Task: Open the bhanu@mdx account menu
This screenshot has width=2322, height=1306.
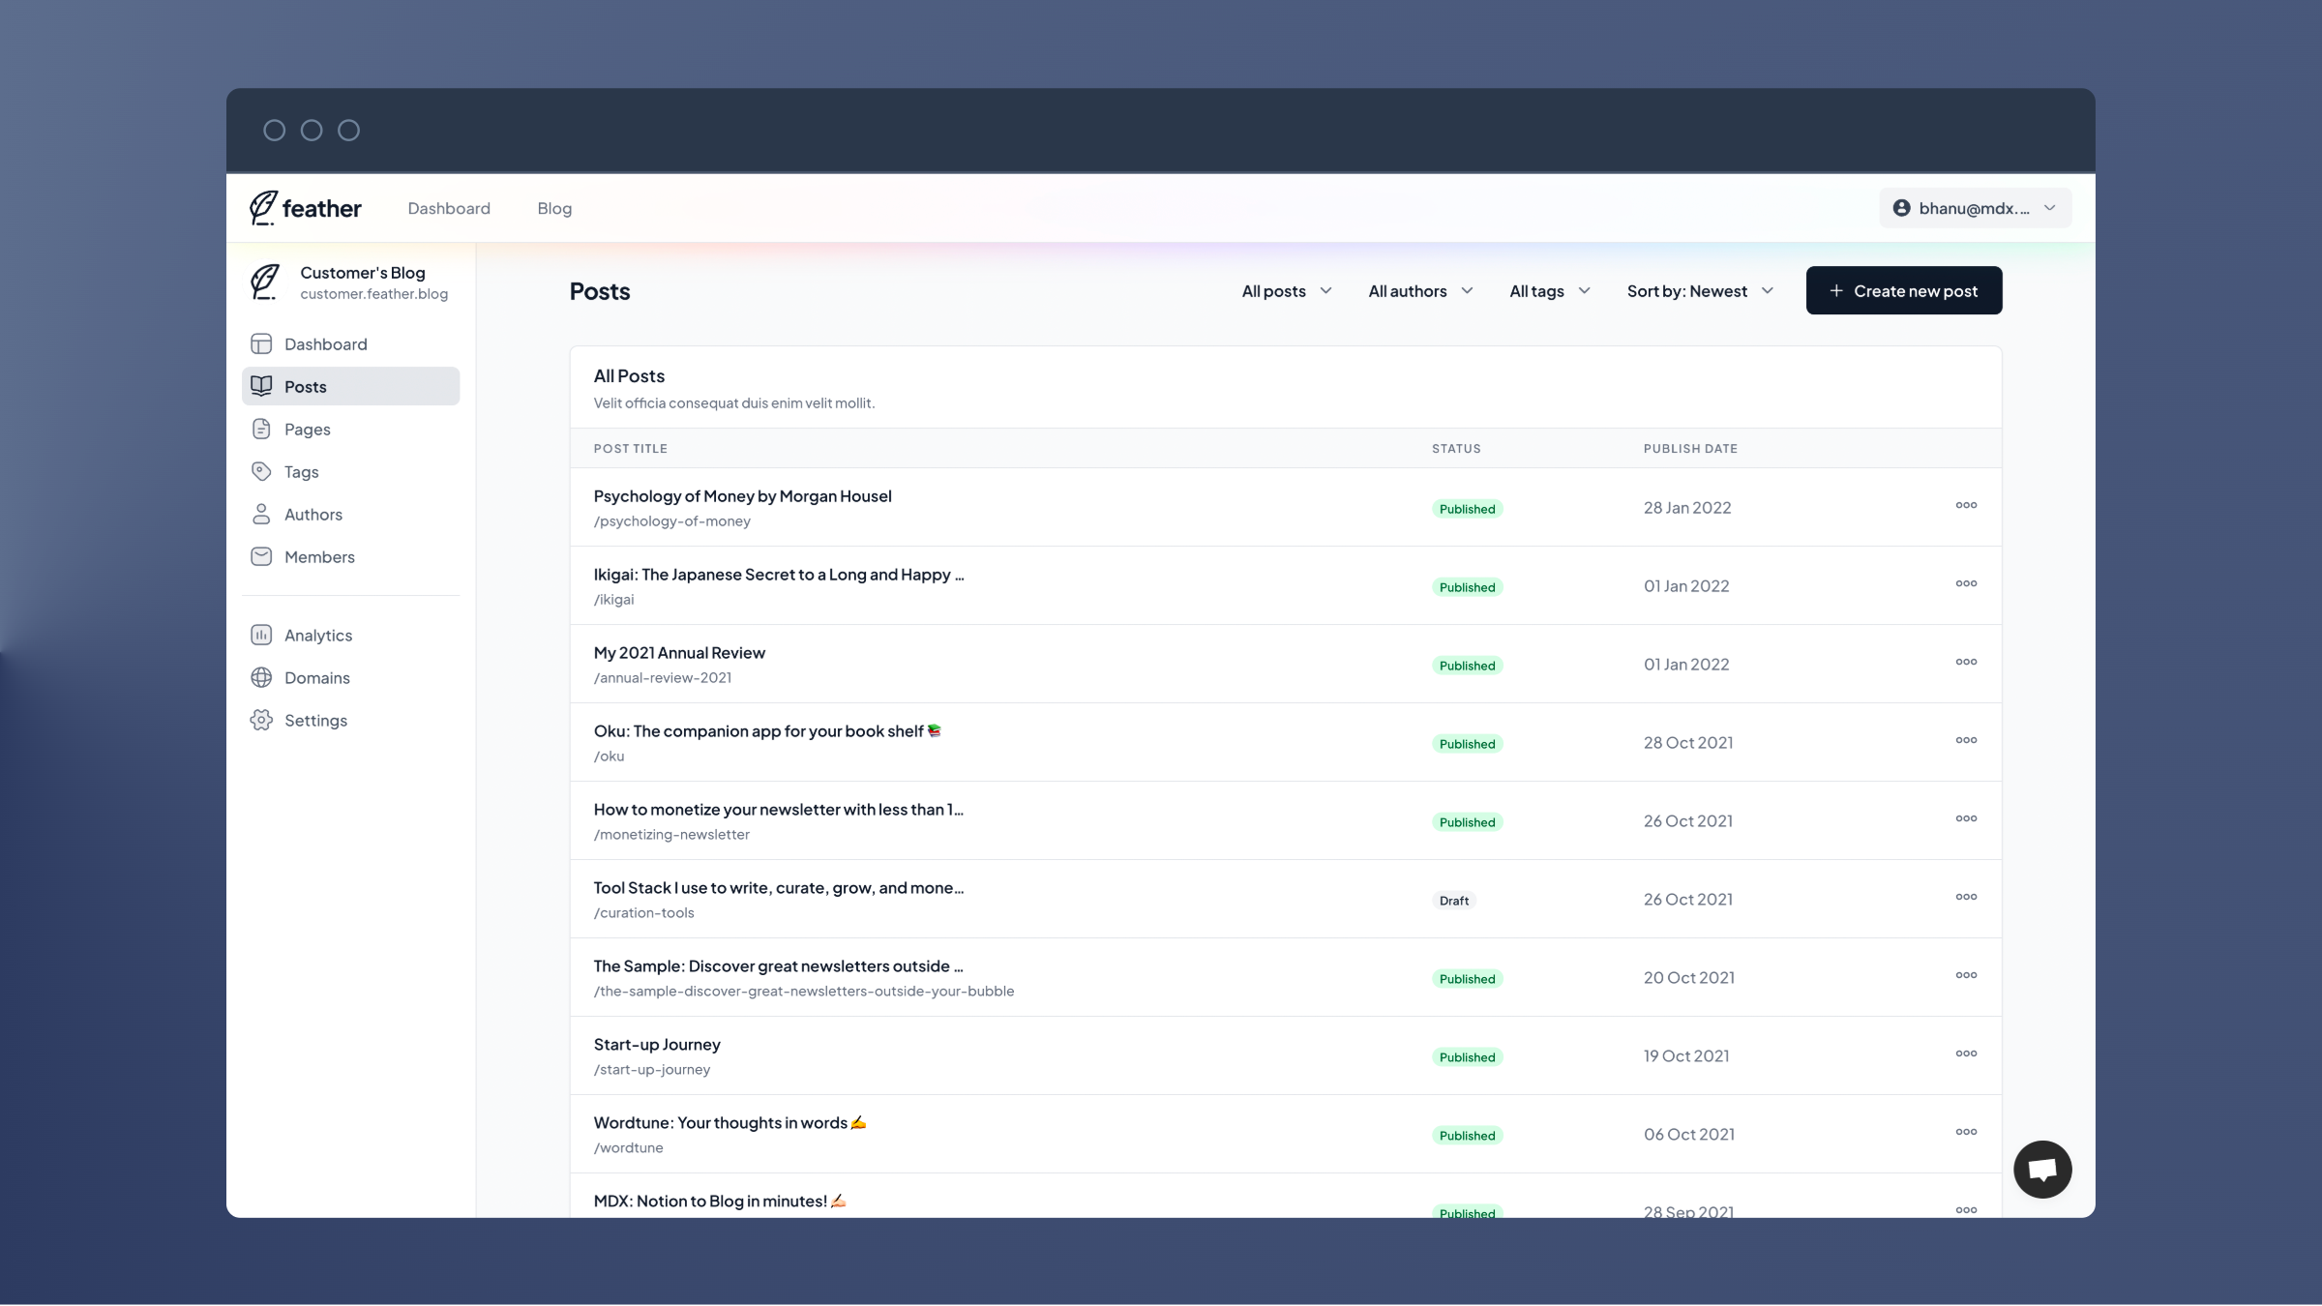Action: tap(1975, 208)
